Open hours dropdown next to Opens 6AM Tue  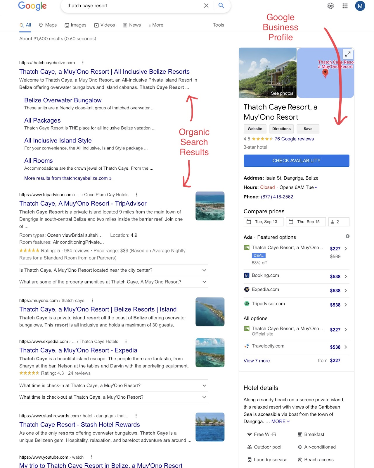(316, 187)
